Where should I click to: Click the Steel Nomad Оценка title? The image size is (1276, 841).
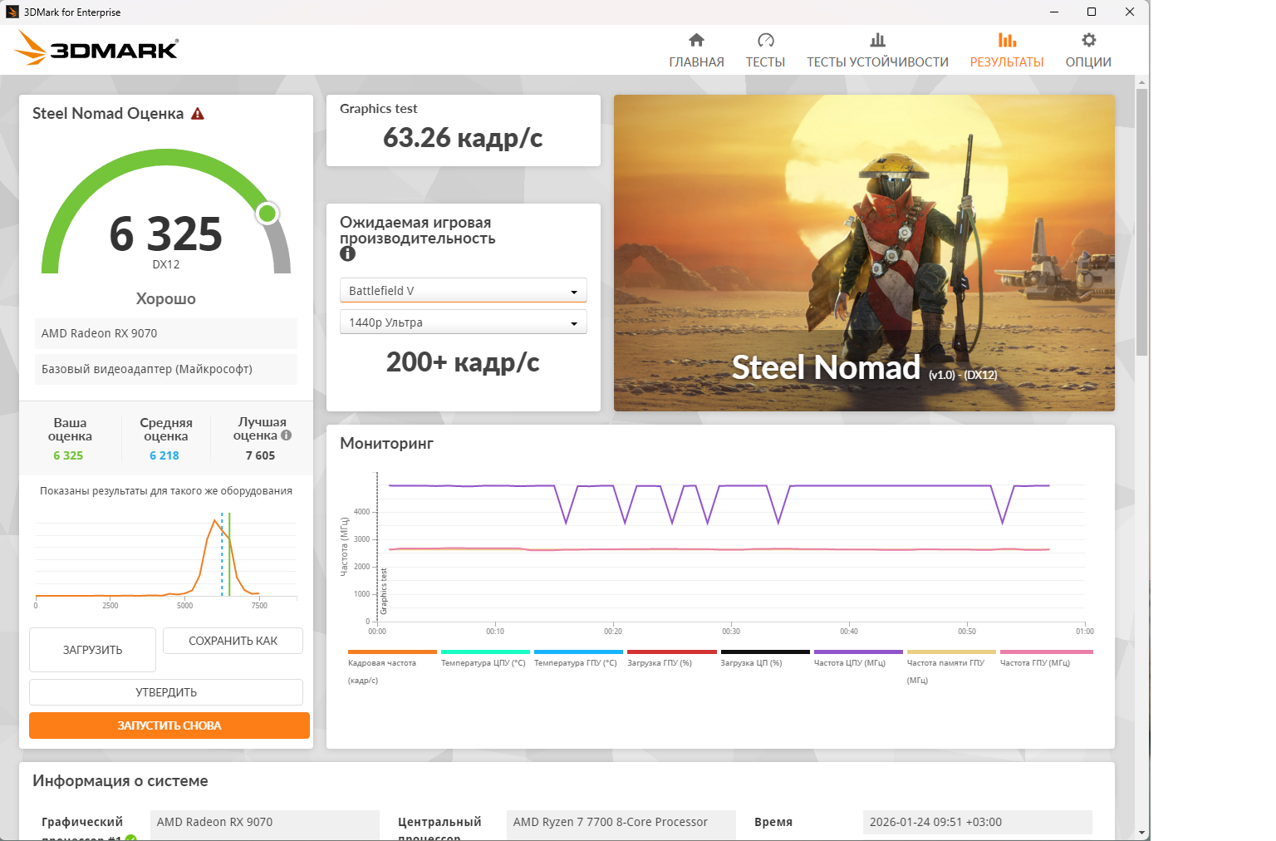pos(108,114)
